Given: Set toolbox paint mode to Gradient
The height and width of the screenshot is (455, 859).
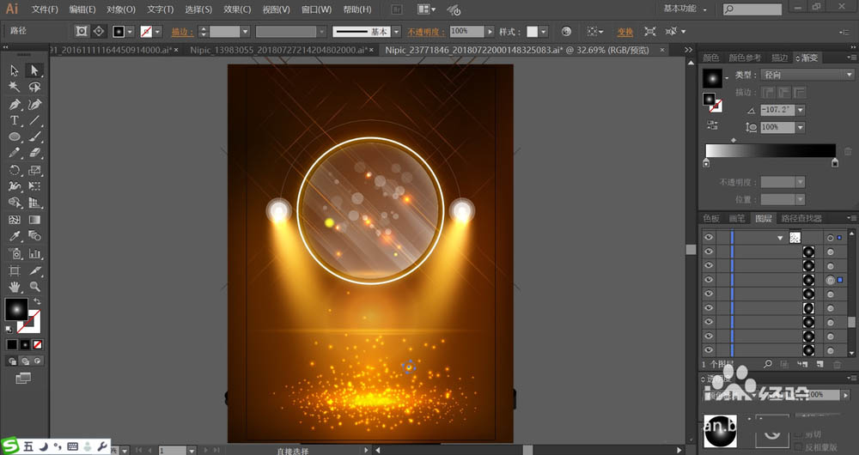Looking at the screenshot, I should coord(25,345).
